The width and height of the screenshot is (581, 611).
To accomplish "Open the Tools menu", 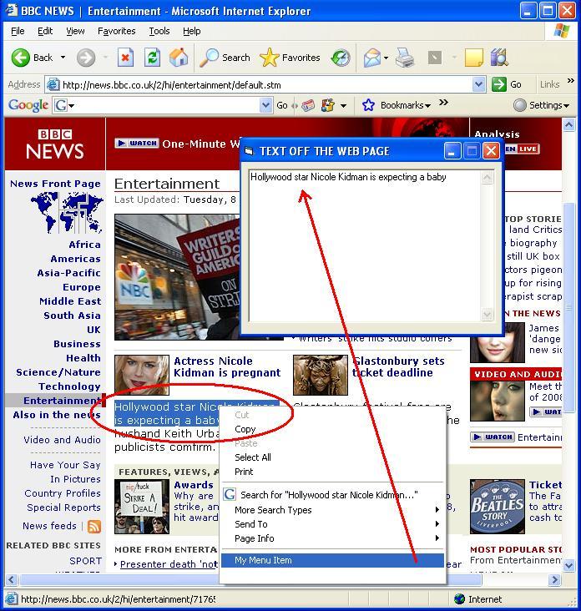I will 159,31.
